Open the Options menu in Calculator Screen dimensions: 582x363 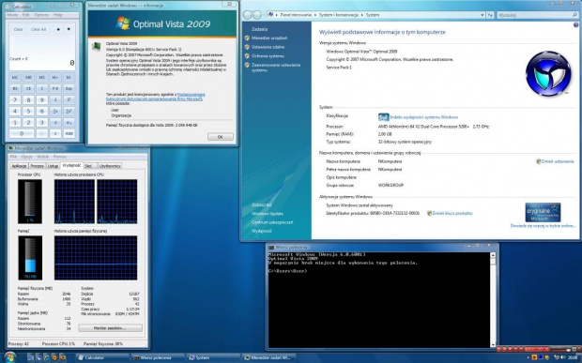click(41, 15)
